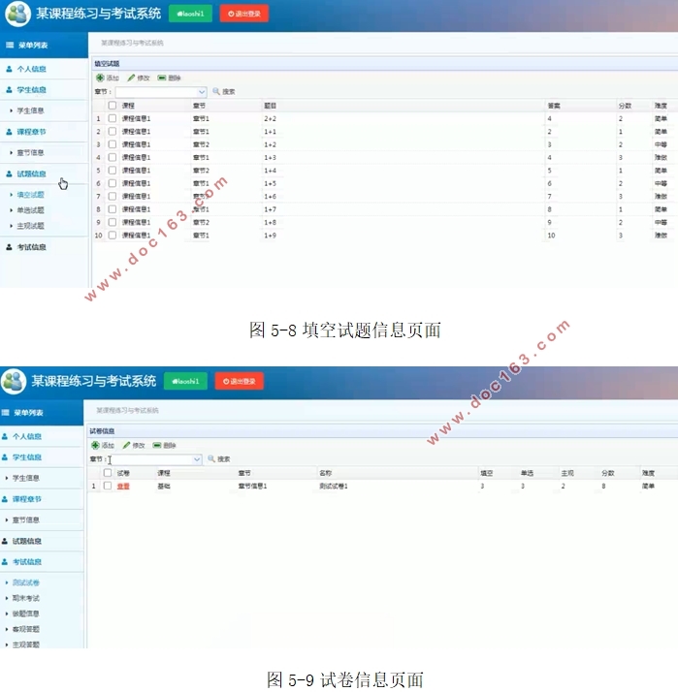Image resolution: width=678 pixels, height=692 pixels.
Task: Open 主观试题 sidebar menu item
Action: point(30,226)
